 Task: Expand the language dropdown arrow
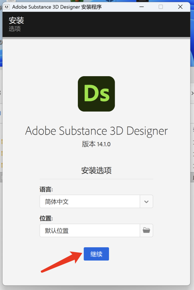tap(146, 202)
